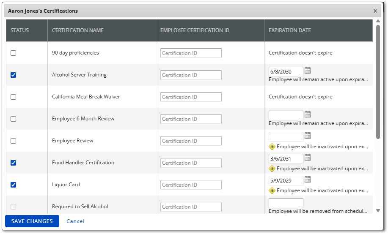The image size is (388, 234).
Task: Click the 'Aaron Jones's Certifications' dialog title
Action: (43, 11)
